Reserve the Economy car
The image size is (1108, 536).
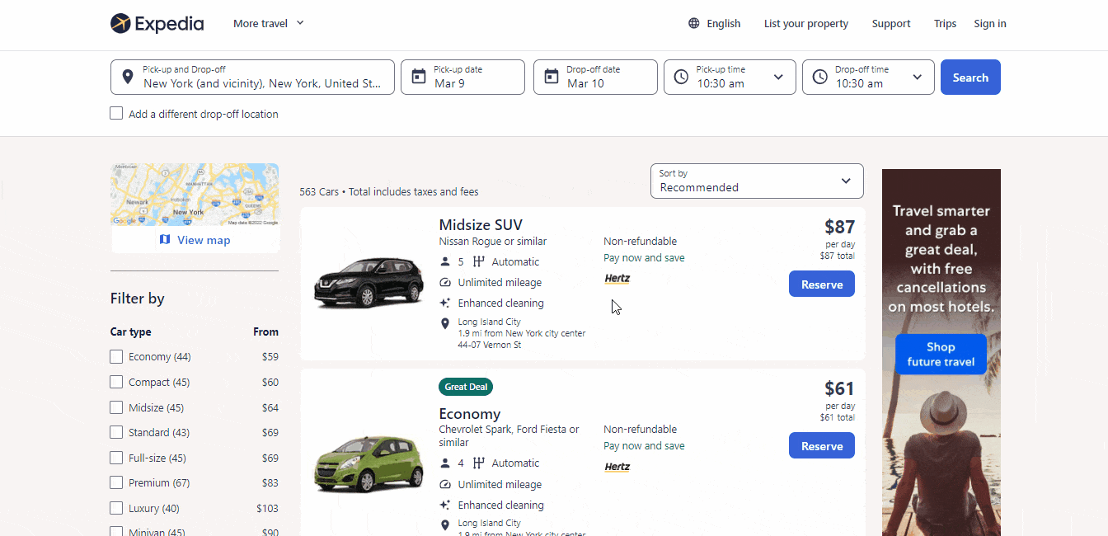(821, 445)
